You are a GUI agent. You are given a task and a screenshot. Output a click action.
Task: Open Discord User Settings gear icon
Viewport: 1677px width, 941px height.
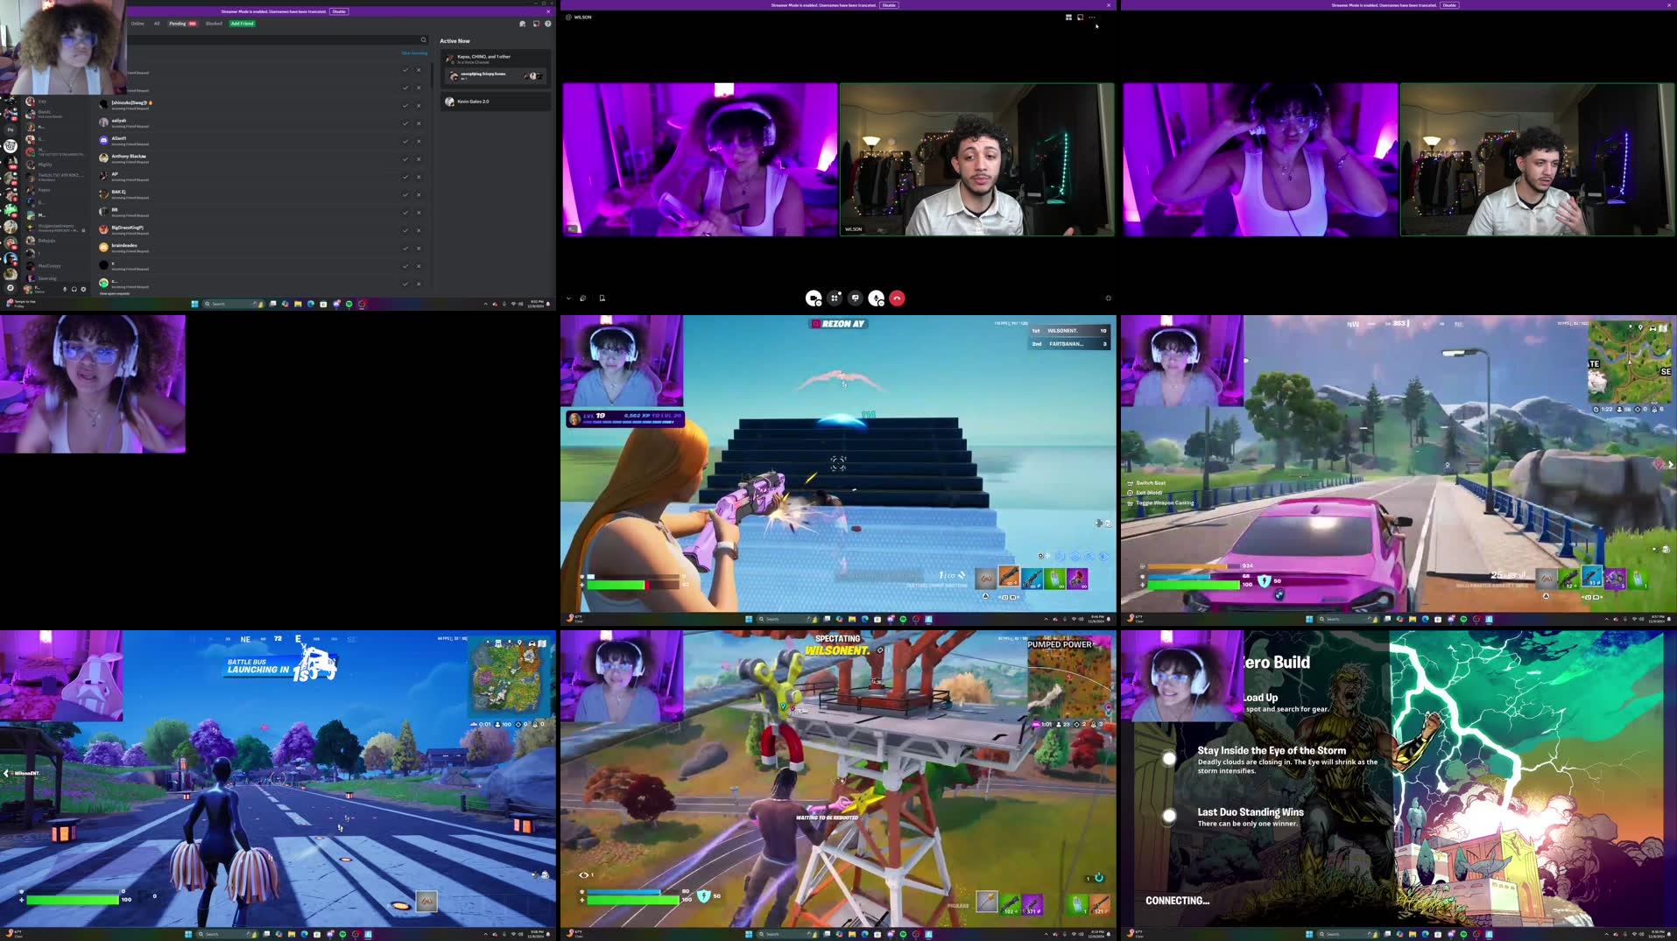83,289
